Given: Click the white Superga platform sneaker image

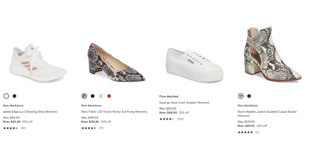Looking at the screenshot, I should click(x=195, y=65).
